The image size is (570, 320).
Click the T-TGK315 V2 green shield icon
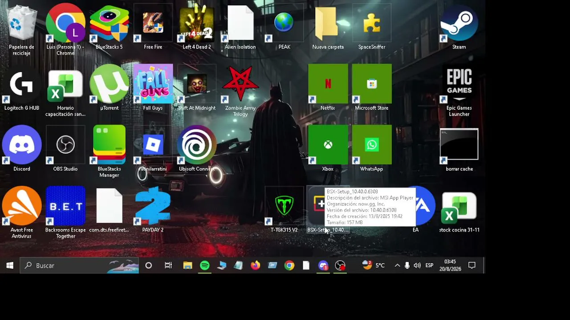[284, 209]
